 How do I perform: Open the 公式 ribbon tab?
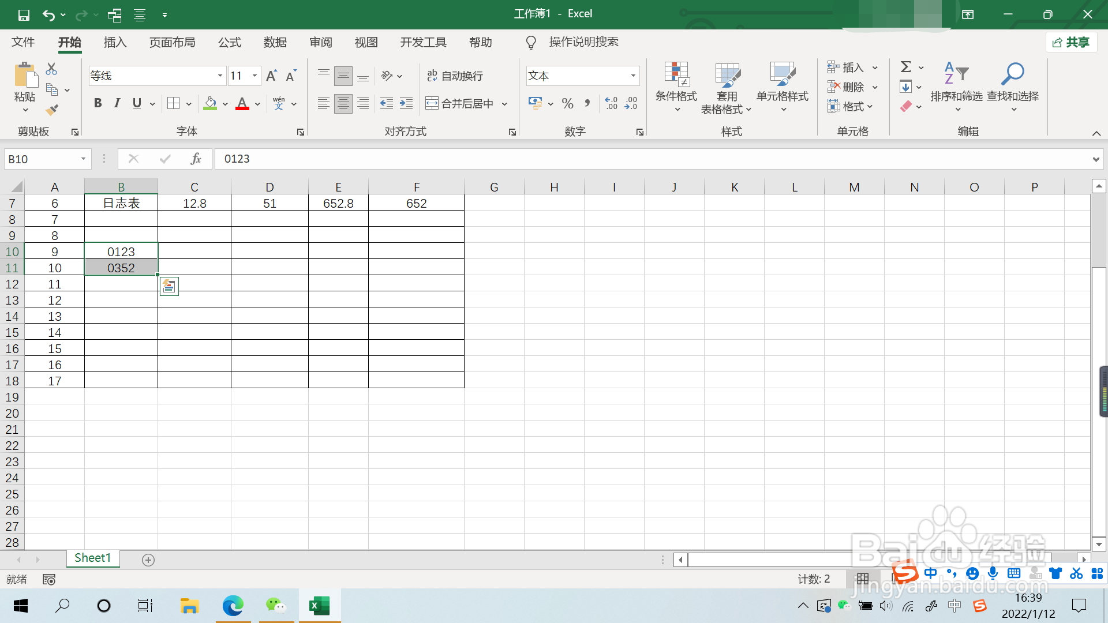(229, 42)
